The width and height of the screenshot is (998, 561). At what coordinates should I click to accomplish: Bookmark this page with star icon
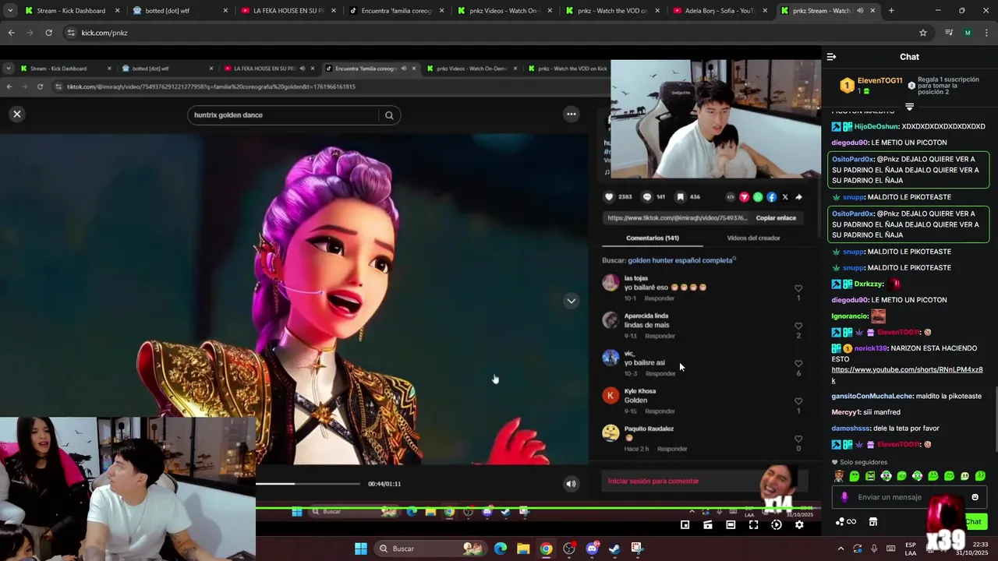(923, 33)
